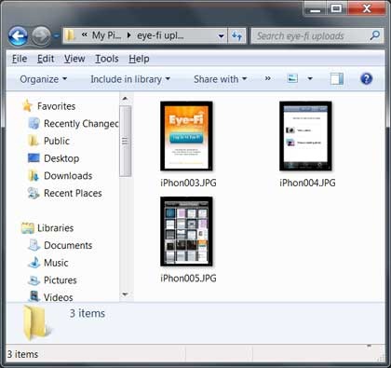Click the Documents library icon

34,245
